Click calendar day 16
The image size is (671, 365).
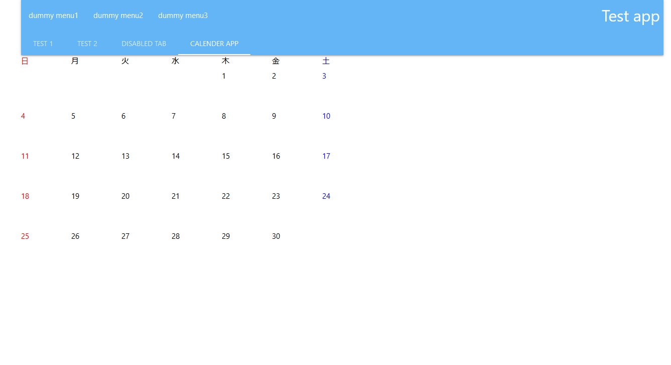pyautogui.click(x=276, y=156)
